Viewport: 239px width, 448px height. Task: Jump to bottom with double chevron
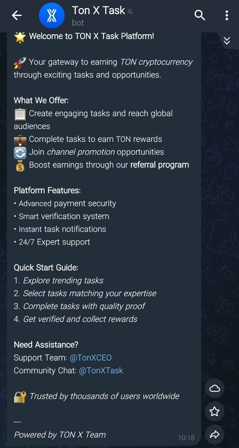pos(227,41)
